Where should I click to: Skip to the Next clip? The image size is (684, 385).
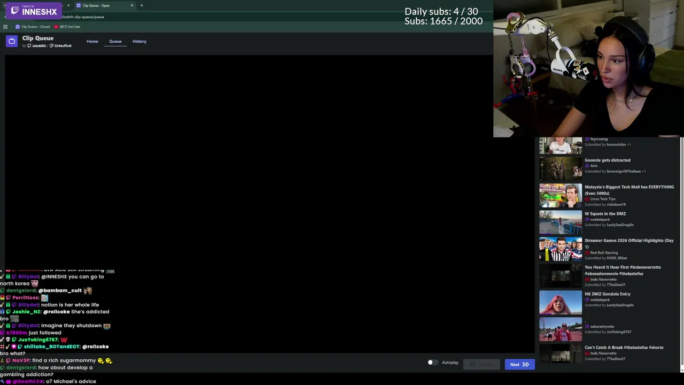[x=519, y=365]
